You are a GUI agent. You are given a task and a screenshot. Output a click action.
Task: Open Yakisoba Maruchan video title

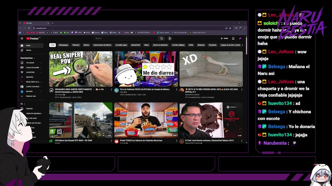pyautogui.click(x=141, y=141)
